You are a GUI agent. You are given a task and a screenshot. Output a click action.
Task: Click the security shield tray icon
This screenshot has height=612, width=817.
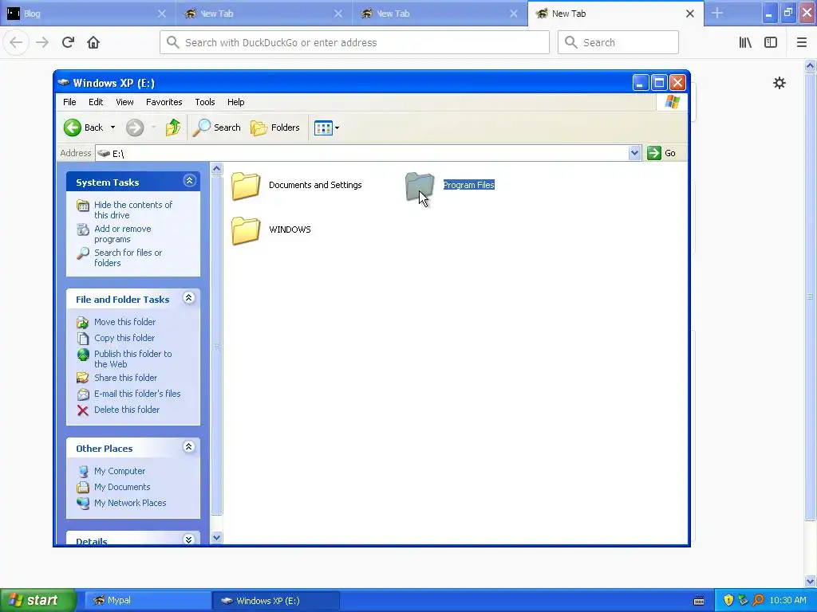728,601
